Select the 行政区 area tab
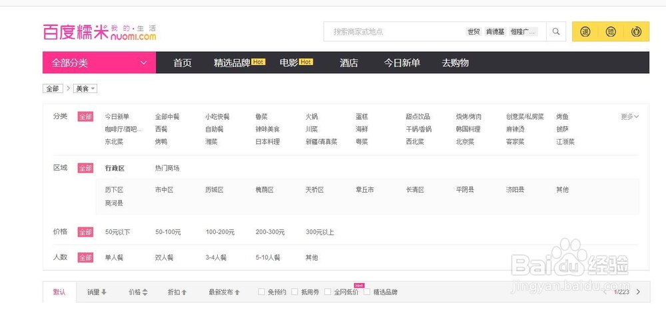 (115, 168)
